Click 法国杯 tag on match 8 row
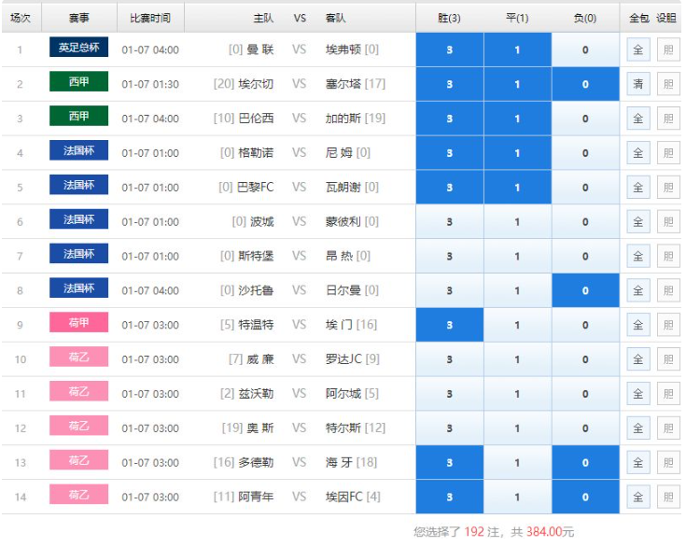686x547 pixels. 78,288
